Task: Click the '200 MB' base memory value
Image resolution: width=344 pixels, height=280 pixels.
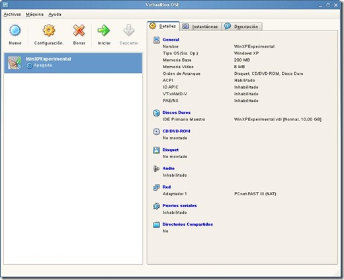Action: tap(242, 60)
